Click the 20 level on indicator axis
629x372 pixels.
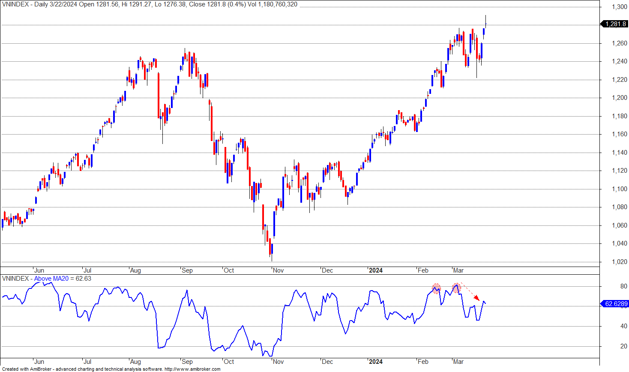[x=623, y=346]
